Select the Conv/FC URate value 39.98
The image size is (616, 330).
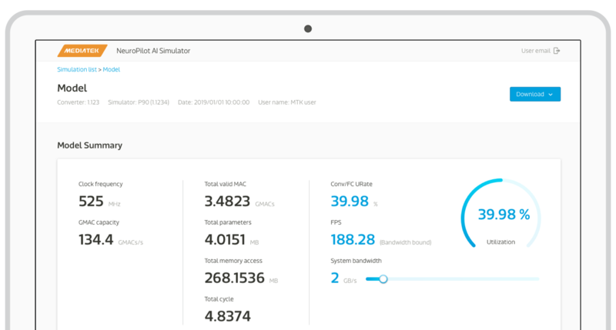[350, 202]
